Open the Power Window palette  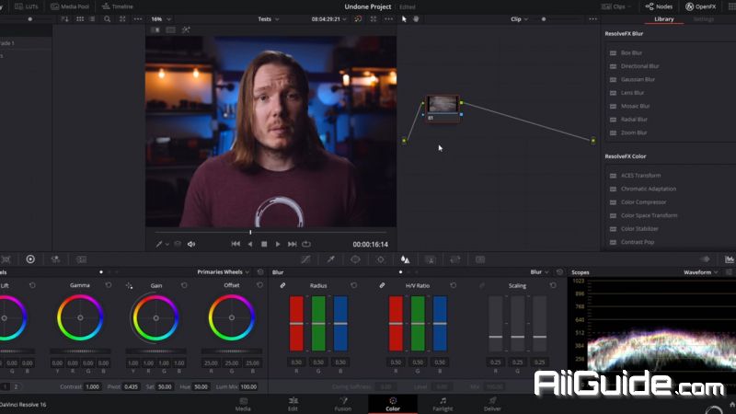click(x=355, y=259)
